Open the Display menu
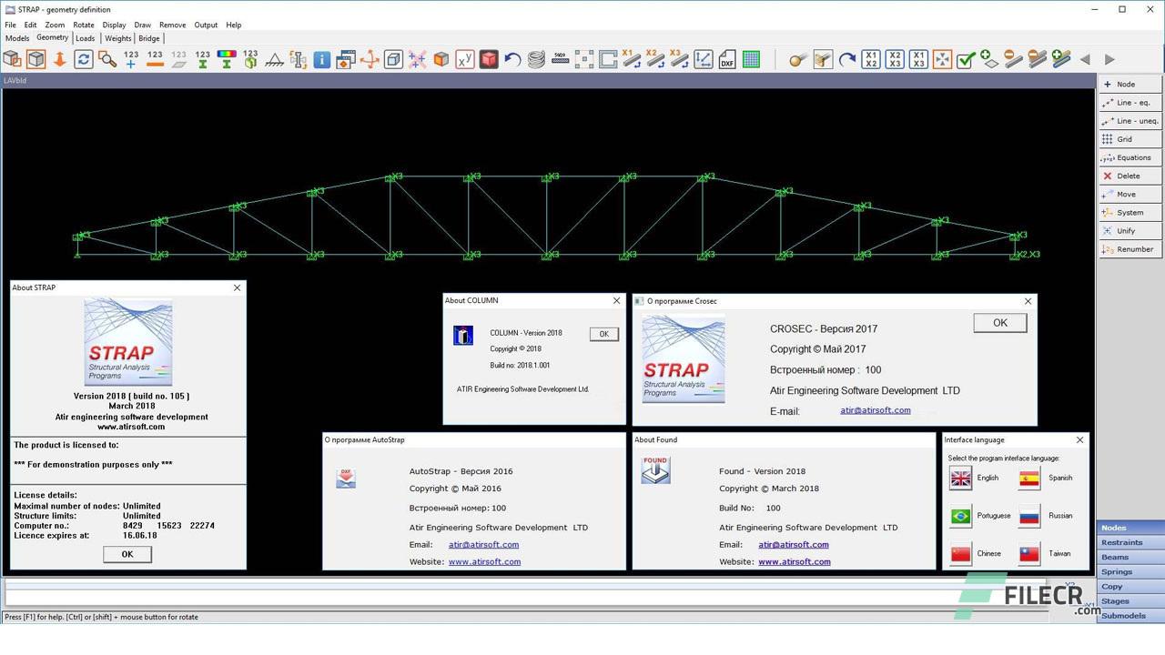The image size is (1165, 655). [114, 25]
